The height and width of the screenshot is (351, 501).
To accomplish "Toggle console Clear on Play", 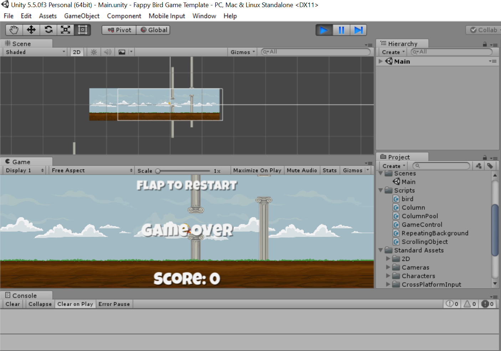I will (75, 304).
